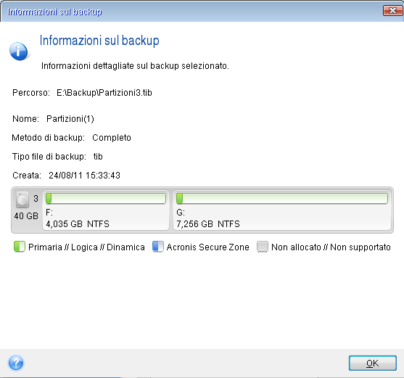
Task: Click the Informazioni sul backup heading
Action: pos(99,41)
